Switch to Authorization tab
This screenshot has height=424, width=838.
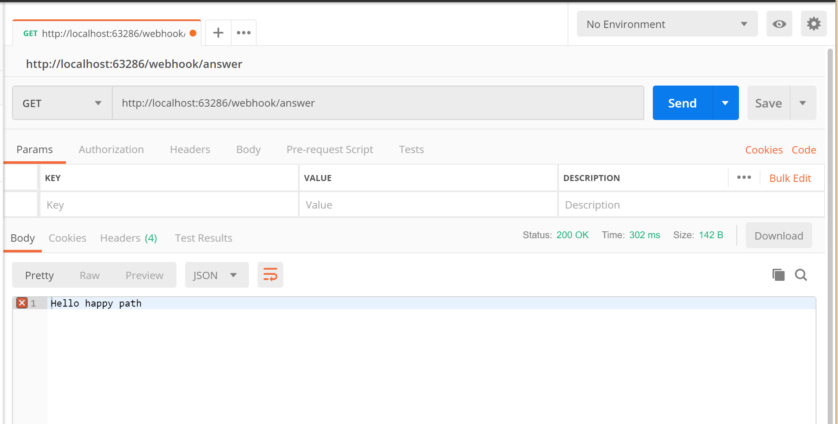[111, 150]
